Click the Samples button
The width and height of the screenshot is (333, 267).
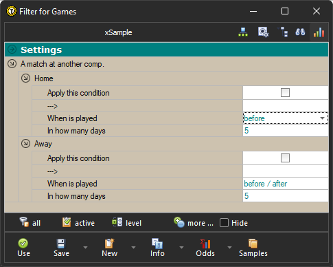coord(253,248)
